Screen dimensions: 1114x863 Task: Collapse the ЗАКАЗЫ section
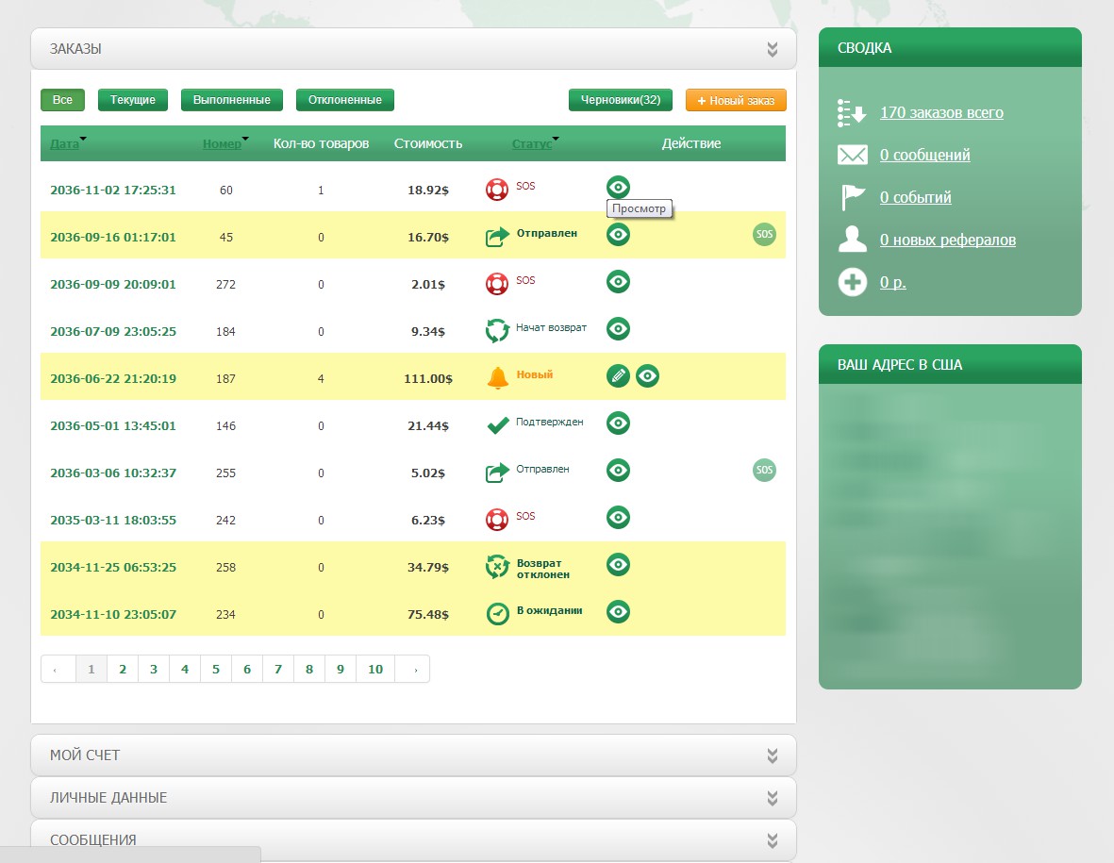coord(773,49)
